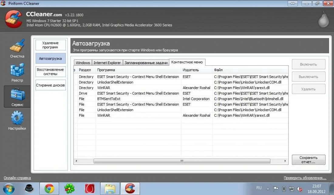334x195 pixels.
Task: Click the CCleaner taskbar button
Action: point(130,188)
